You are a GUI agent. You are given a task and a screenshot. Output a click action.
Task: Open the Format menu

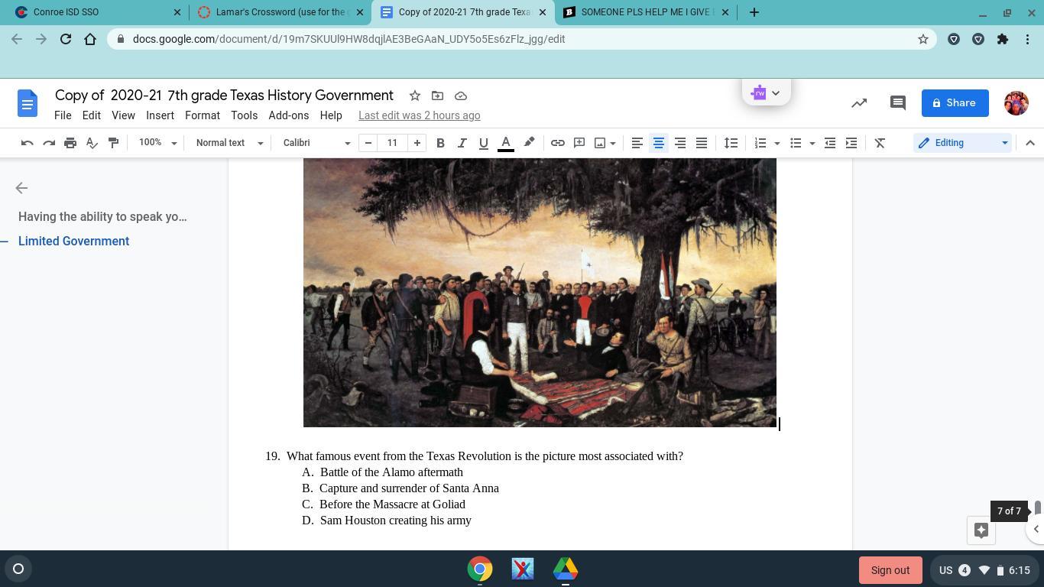[x=203, y=115]
